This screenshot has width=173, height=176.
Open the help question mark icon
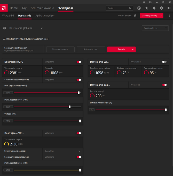click(150, 2)
